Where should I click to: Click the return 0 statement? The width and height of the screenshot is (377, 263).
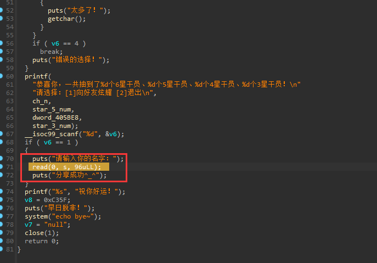[42, 241]
